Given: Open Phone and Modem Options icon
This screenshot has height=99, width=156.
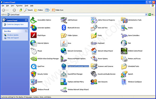Looking at the screenshot, I should [x=64, y=59].
